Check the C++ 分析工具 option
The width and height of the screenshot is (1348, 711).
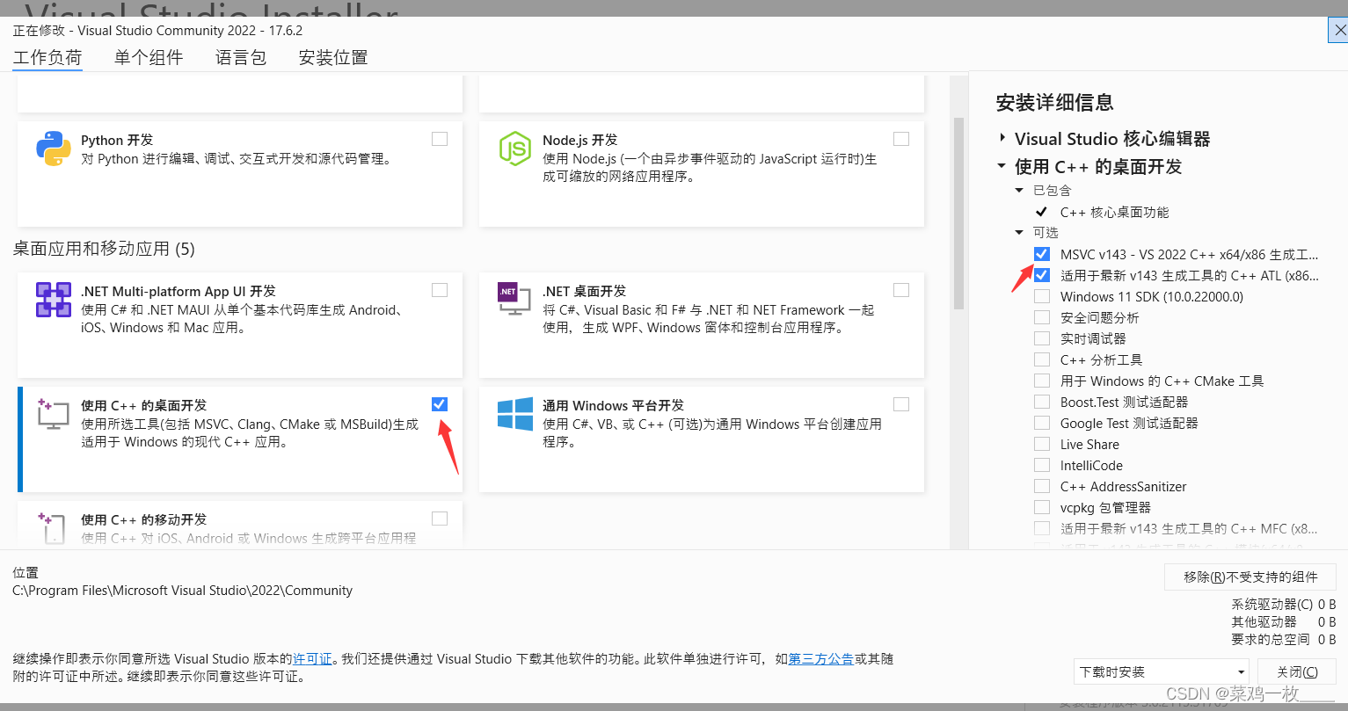(x=1042, y=359)
